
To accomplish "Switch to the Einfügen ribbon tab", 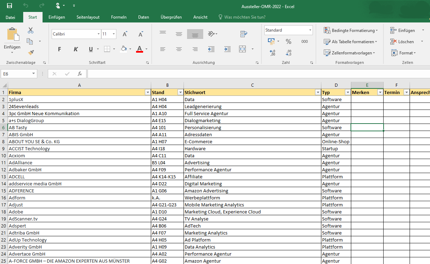I will point(57,17).
